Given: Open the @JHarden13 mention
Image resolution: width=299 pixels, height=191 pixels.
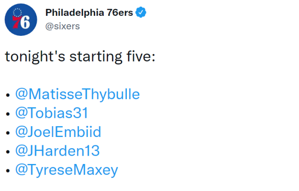Looking at the screenshot, I should [x=57, y=150].
